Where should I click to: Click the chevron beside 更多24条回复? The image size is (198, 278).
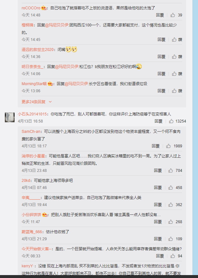[50, 102]
